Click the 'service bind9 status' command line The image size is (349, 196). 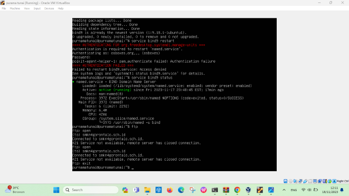click(x=123, y=78)
